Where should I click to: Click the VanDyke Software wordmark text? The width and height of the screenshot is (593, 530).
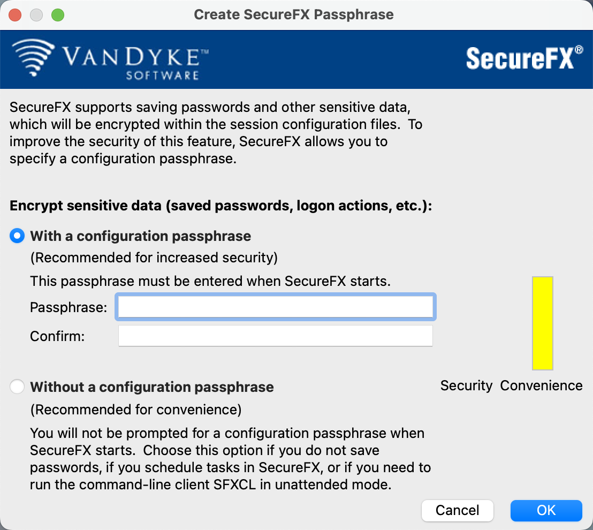pos(135,64)
